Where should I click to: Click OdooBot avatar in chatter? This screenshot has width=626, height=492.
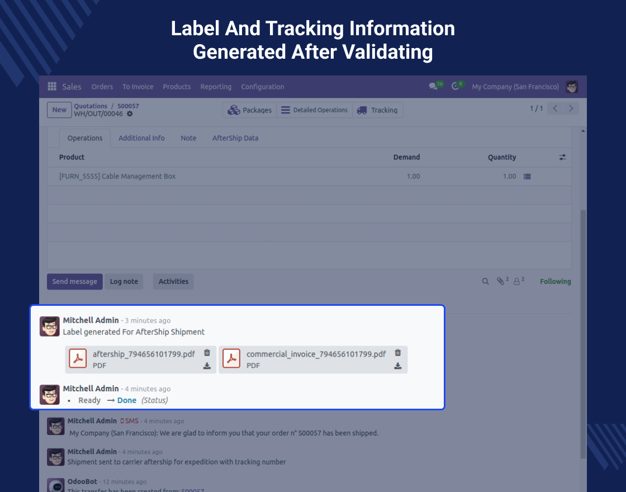pyautogui.click(x=56, y=485)
